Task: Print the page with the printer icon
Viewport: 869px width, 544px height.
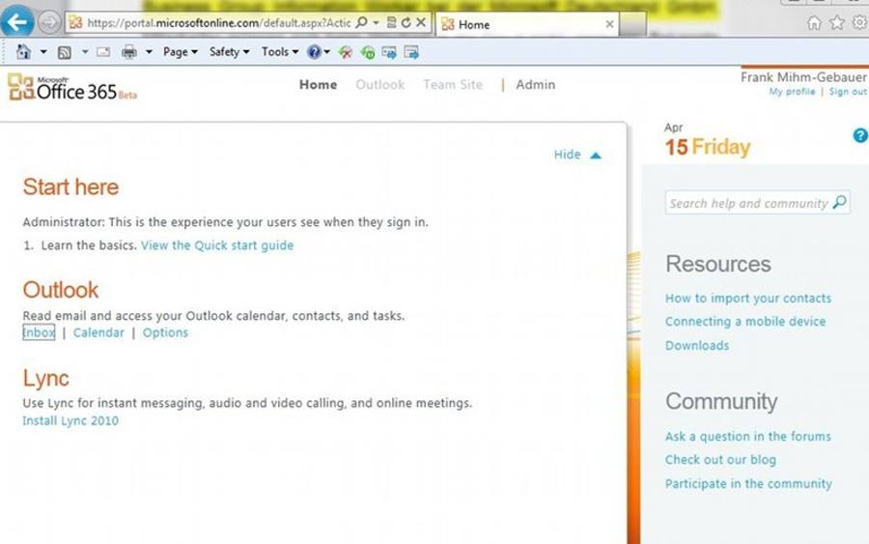Action: (x=129, y=52)
